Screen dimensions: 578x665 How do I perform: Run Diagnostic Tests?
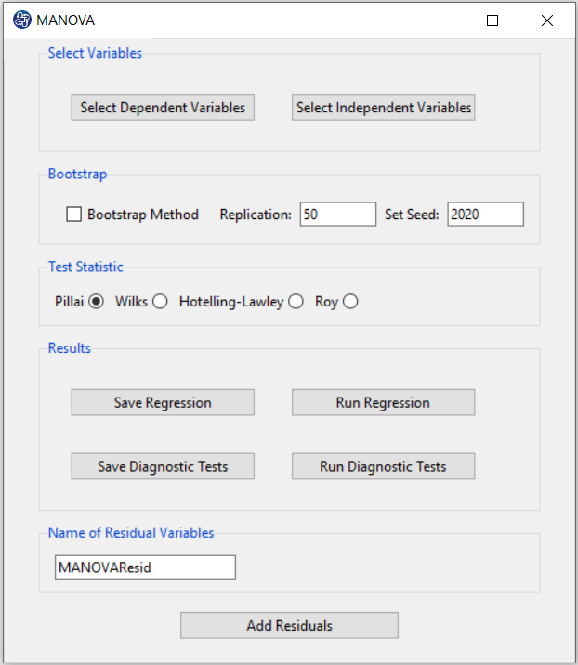click(384, 466)
